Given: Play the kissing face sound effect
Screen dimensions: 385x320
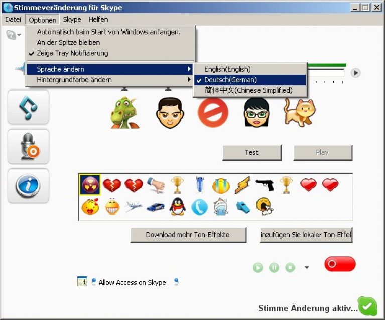Looking at the screenshot, I should click(90, 207).
